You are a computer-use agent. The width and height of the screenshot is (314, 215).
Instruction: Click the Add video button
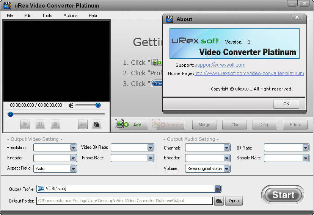(x=131, y=125)
